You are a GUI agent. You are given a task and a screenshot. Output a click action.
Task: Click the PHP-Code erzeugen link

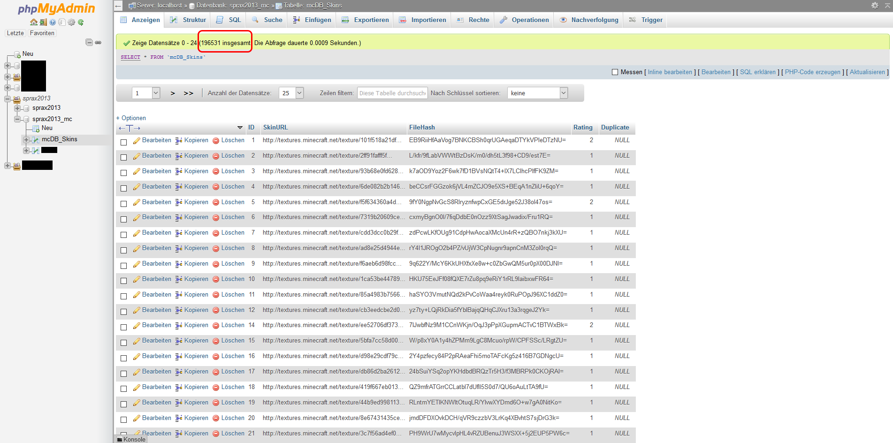pyautogui.click(x=813, y=72)
